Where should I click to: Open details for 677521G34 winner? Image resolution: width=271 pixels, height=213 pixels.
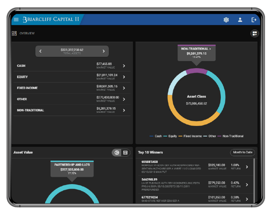coord(247,199)
